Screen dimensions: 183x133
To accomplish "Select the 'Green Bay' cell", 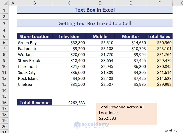I will [x=35, y=43].
